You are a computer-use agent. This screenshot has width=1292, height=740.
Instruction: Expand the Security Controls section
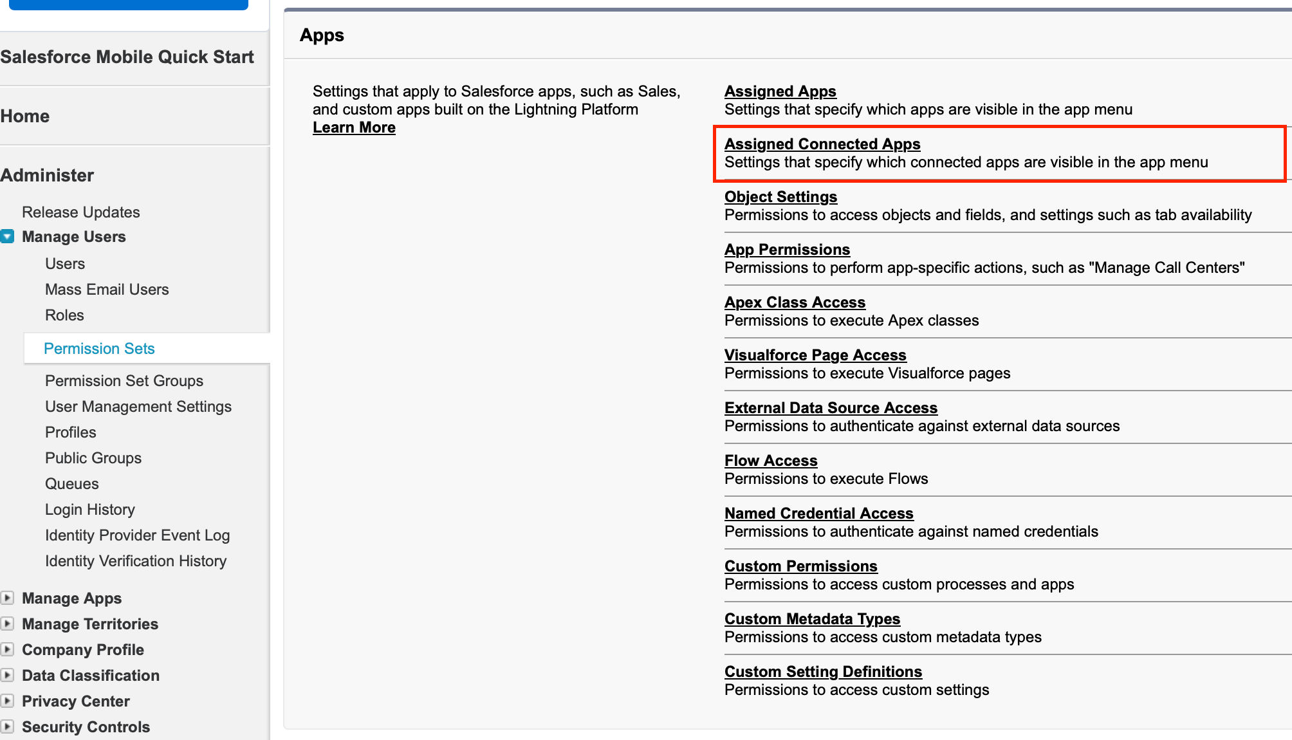7,726
